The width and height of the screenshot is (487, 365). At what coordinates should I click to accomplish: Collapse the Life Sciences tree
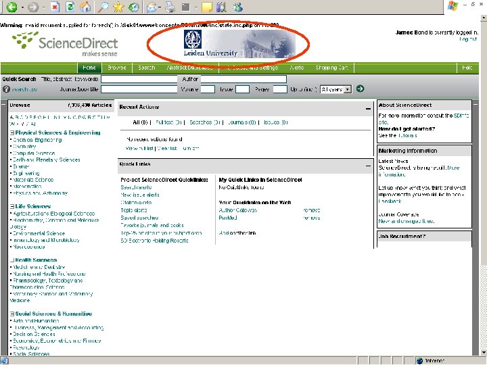click(x=12, y=206)
